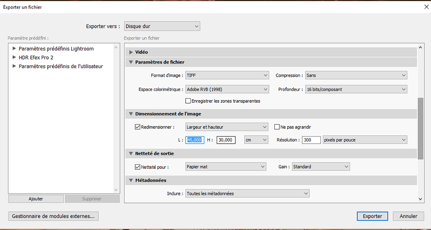This screenshot has width=431, height=230.
Task: Expand HDR Efex Pro 2 preset group
Action: point(15,57)
